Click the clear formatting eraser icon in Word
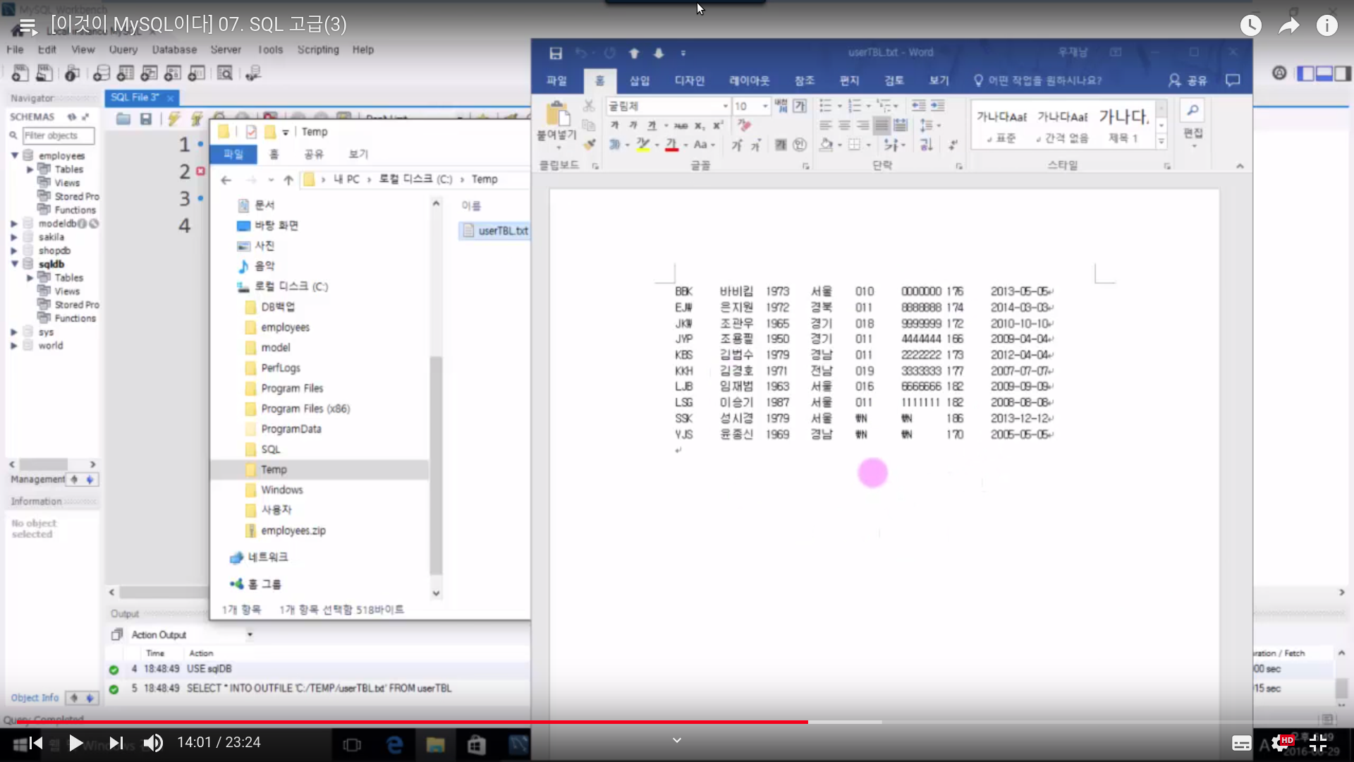 tap(744, 125)
